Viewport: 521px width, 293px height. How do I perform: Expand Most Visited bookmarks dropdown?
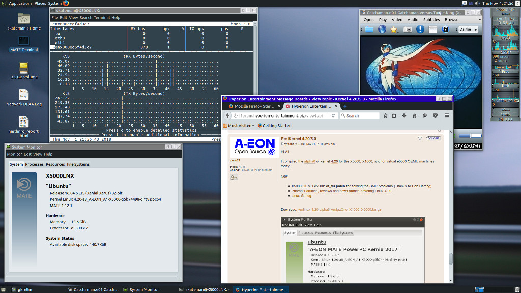click(239, 126)
